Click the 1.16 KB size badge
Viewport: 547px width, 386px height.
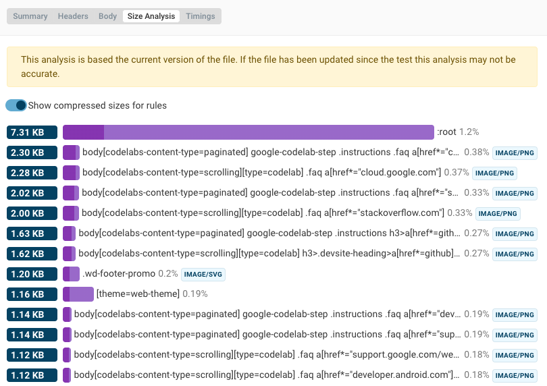point(32,294)
